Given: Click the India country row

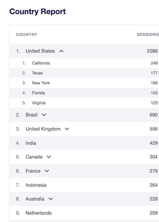Looking at the screenshot, I should click(84, 143).
